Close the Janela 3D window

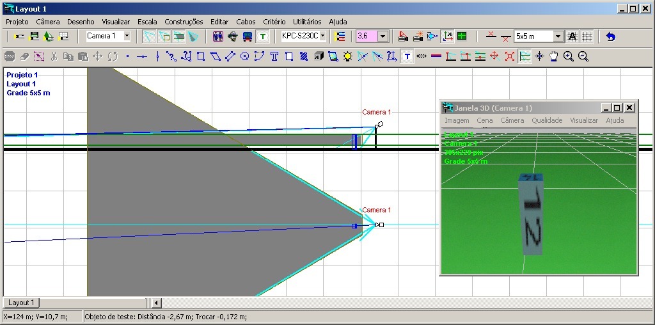point(629,107)
